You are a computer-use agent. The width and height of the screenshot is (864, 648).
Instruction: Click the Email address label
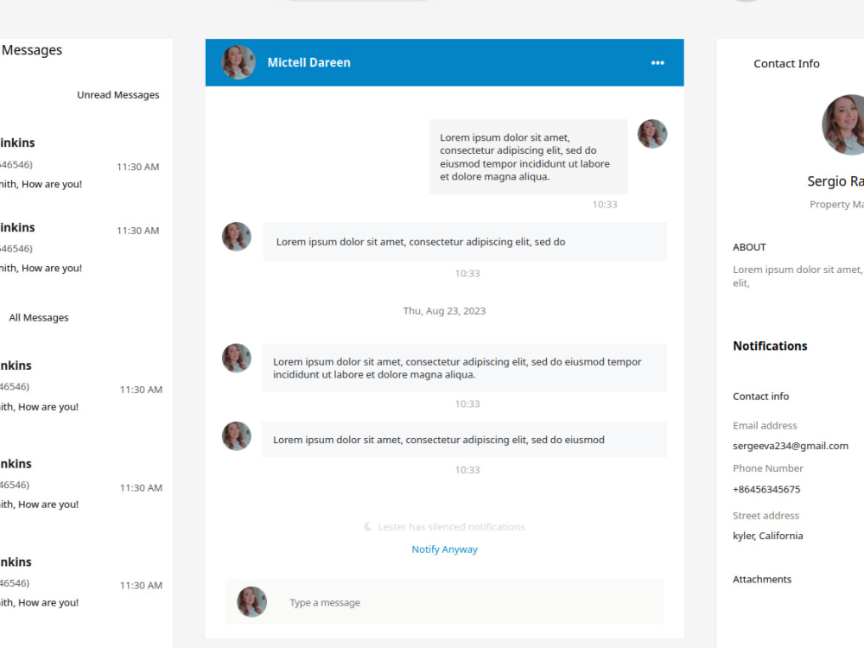pos(765,425)
